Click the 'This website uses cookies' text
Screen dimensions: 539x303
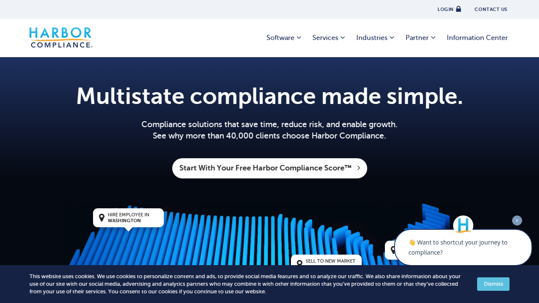tap(245, 284)
